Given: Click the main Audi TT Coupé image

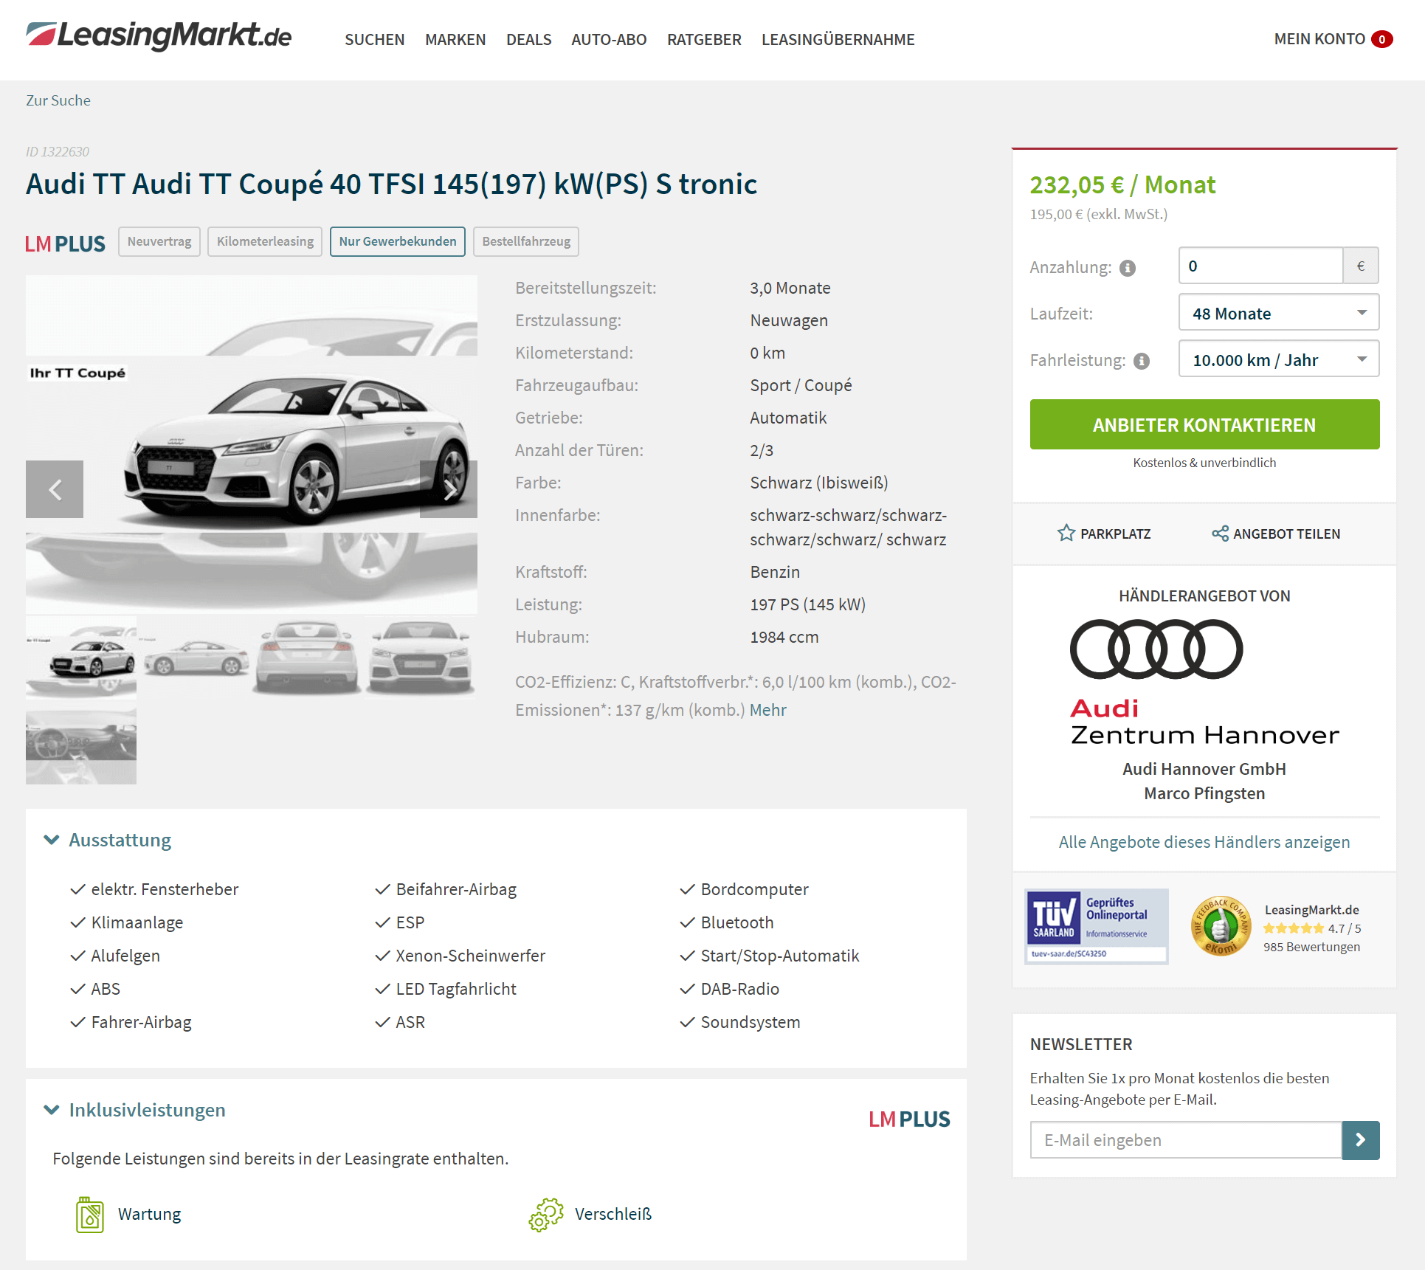Looking at the screenshot, I should (252, 445).
